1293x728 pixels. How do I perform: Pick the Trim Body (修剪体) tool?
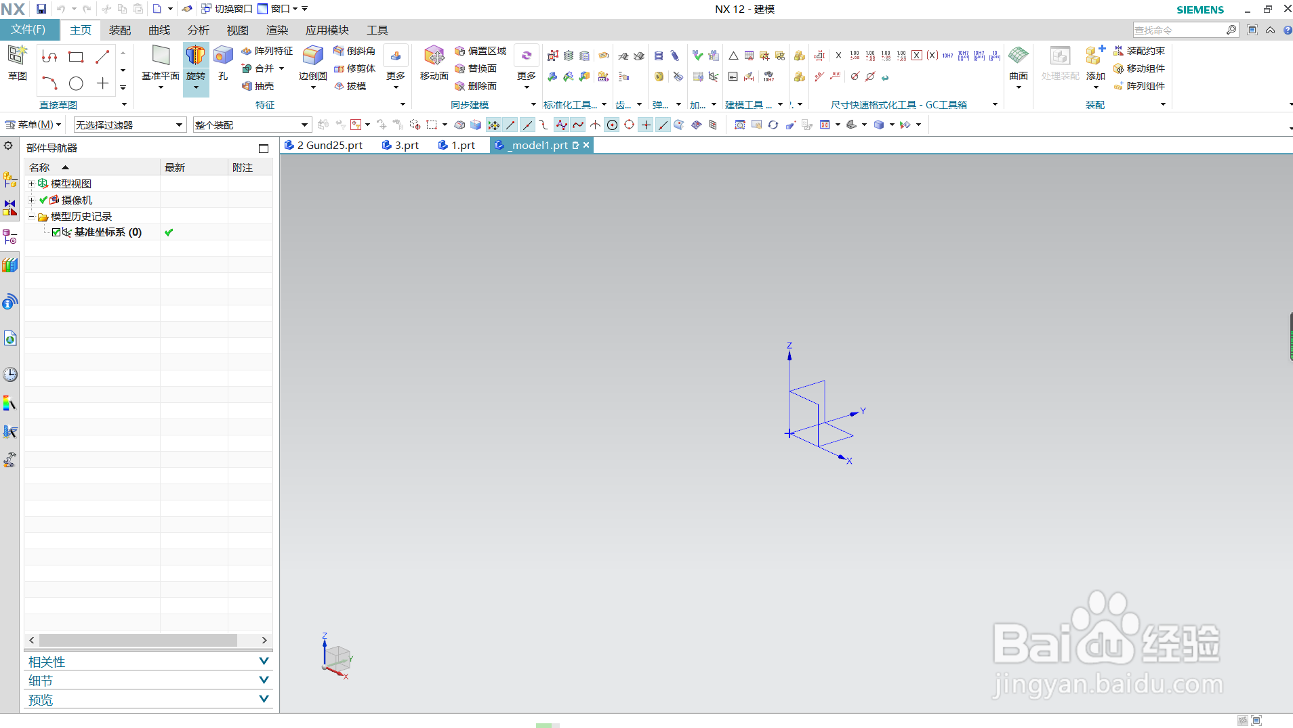tap(354, 68)
